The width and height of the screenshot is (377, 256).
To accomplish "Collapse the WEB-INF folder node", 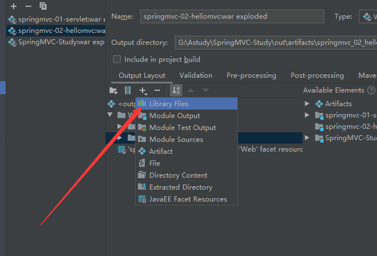I will [110, 115].
